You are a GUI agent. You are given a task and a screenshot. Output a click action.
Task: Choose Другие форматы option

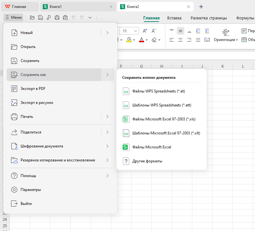click(x=162, y=161)
